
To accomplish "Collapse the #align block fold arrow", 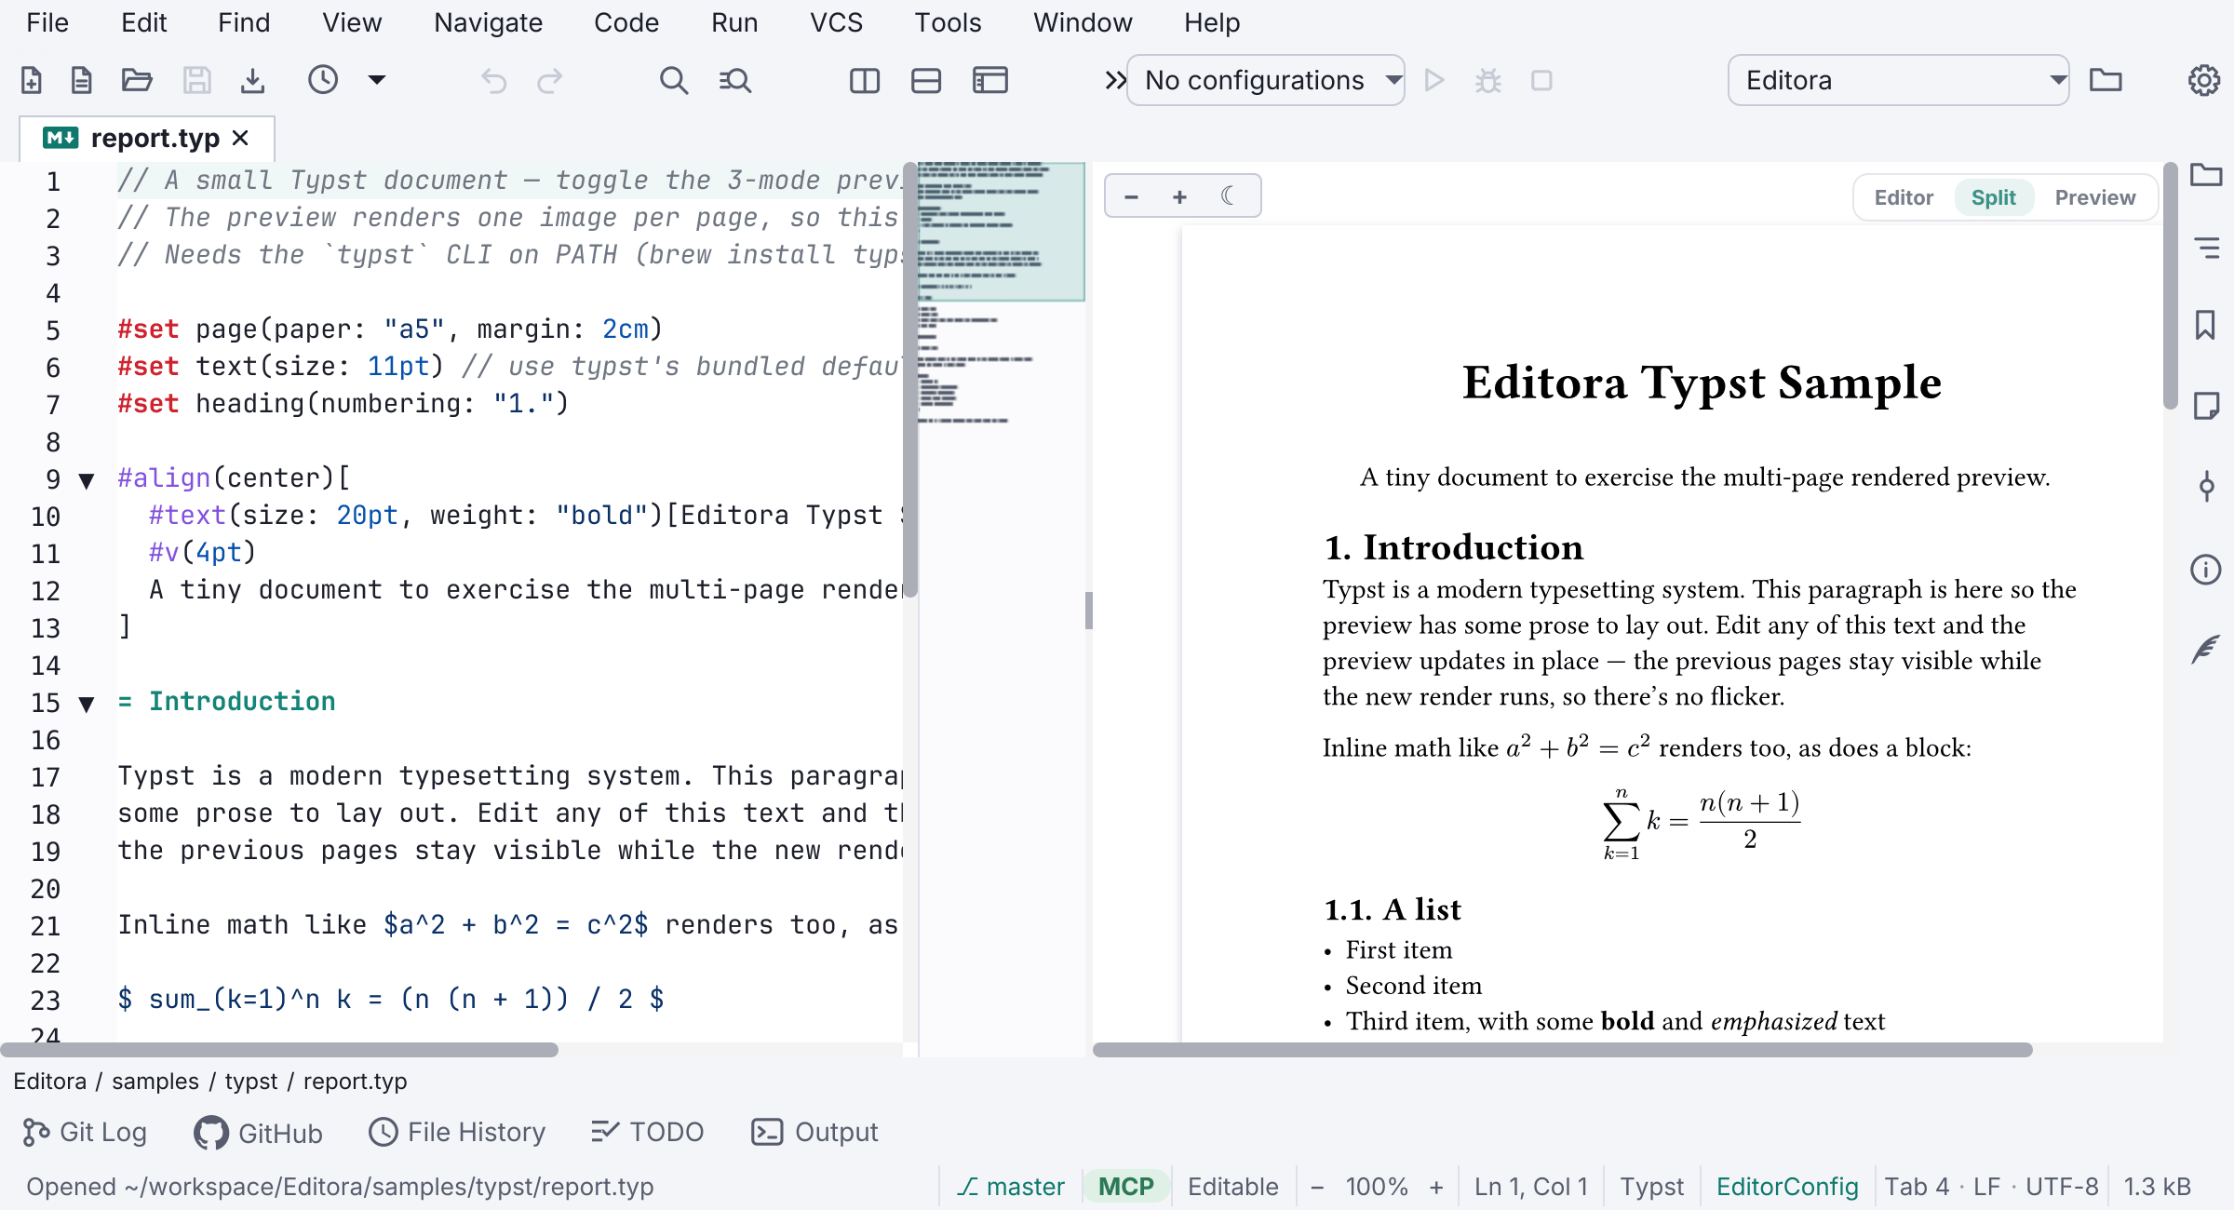I will 87,481.
